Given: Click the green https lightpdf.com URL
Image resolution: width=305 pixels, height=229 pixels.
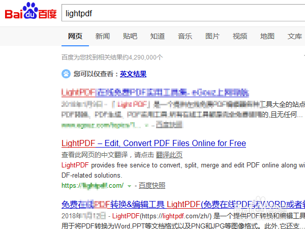Looking at the screenshot, I should tap(93, 186).
